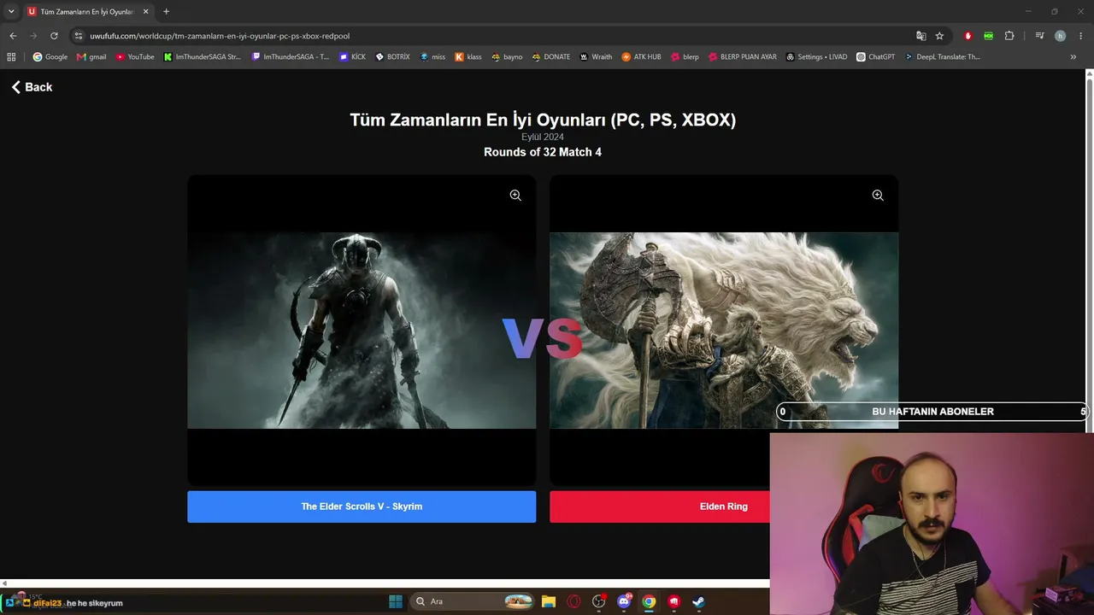Open Steam from the taskbar

698,601
